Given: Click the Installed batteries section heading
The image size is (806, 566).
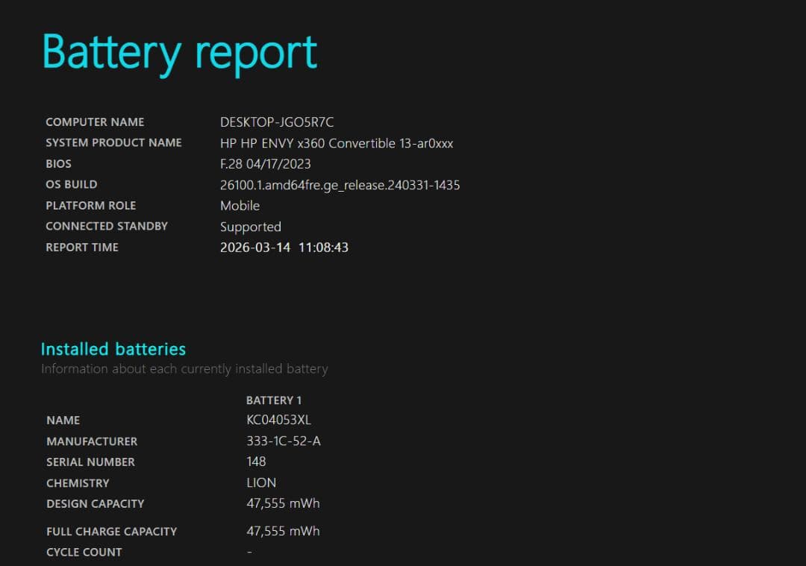Looking at the screenshot, I should (x=113, y=349).
